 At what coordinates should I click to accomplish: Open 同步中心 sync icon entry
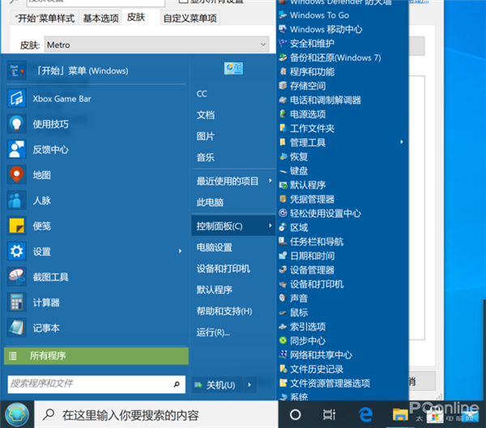[x=283, y=341]
